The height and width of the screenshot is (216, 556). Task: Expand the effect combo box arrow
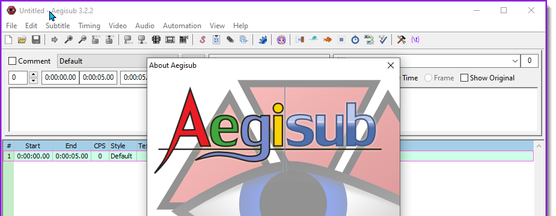click(x=515, y=61)
